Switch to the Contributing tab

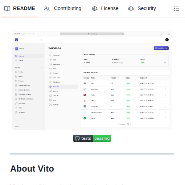coord(62,8)
